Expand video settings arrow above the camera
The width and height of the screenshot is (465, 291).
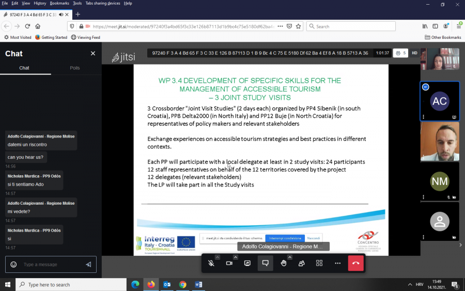pos(236,257)
